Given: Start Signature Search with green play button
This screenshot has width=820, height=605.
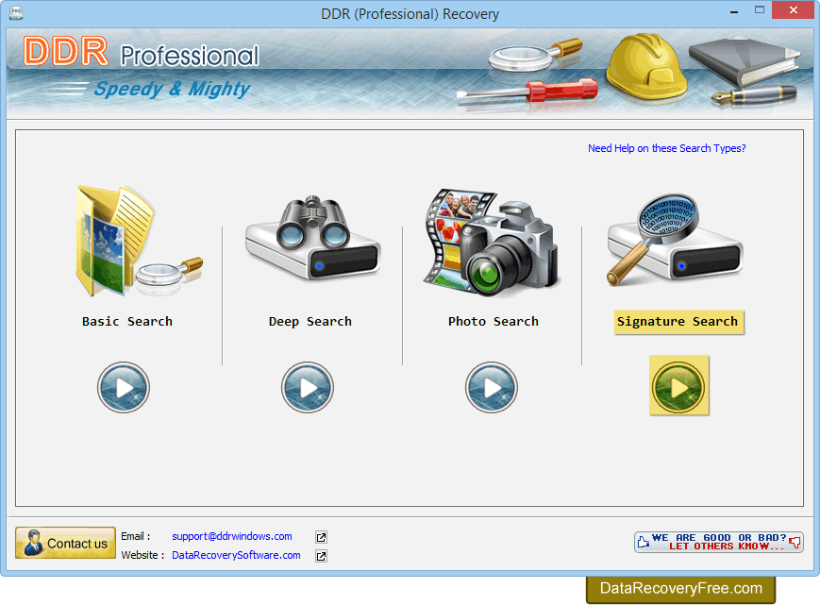Looking at the screenshot, I should pos(679,386).
